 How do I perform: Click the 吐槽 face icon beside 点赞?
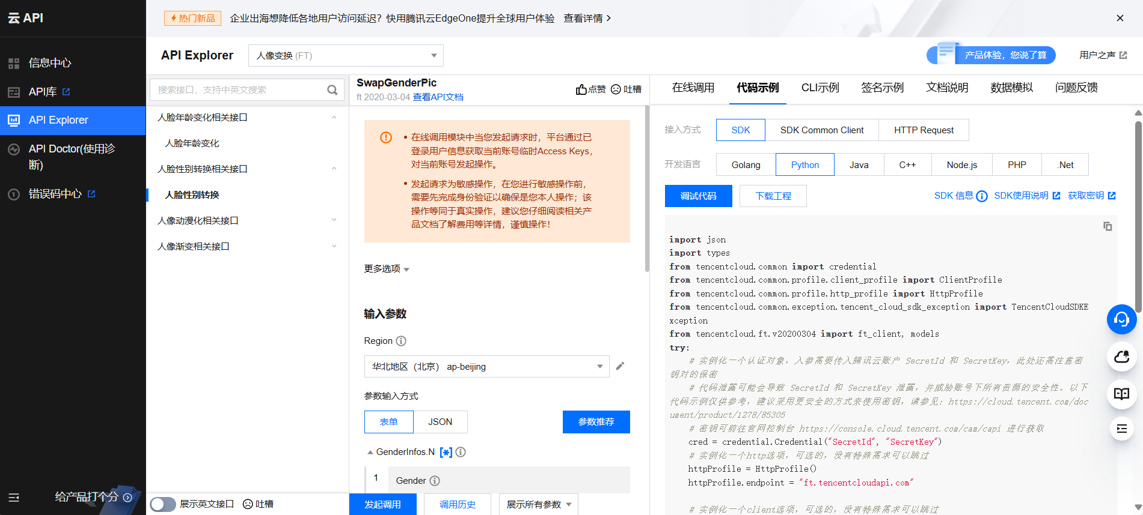pyautogui.click(x=616, y=89)
